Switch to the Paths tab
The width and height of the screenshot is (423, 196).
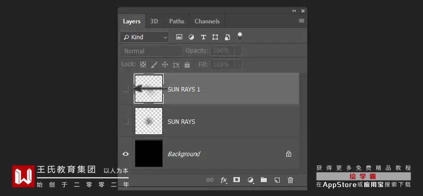pyautogui.click(x=177, y=21)
